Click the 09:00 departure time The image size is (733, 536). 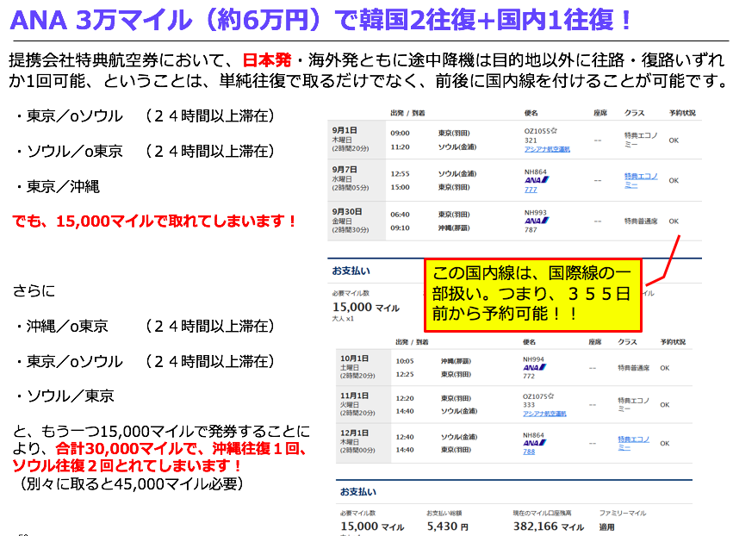(x=401, y=134)
